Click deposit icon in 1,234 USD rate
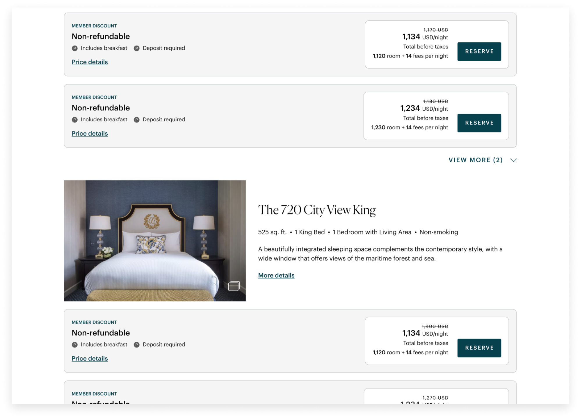The height and width of the screenshot is (419, 580). [136, 120]
